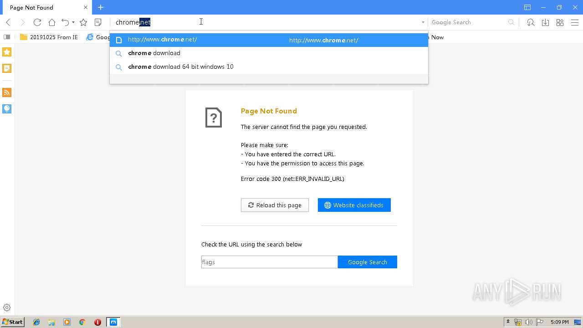Open the network icon in system tray
The height and width of the screenshot is (328, 583).
518,322
